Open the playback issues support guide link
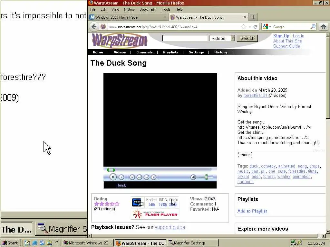 pyautogui.click(x=170, y=227)
